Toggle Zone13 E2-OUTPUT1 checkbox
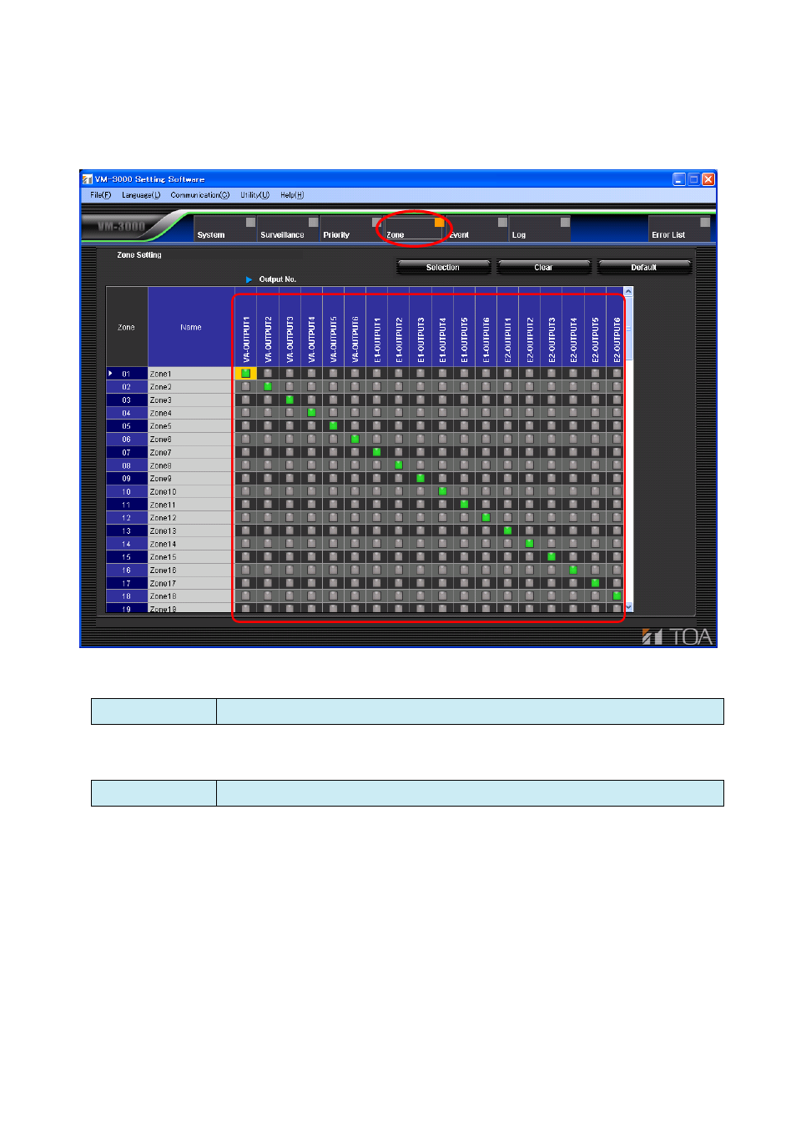 click(507, 530)
